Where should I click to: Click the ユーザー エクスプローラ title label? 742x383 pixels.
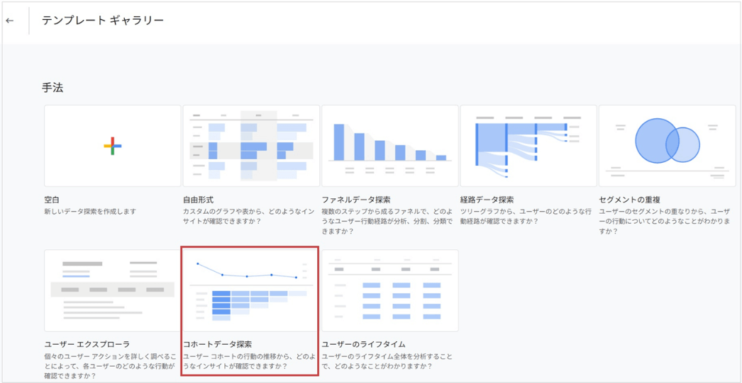click(87, 344)
